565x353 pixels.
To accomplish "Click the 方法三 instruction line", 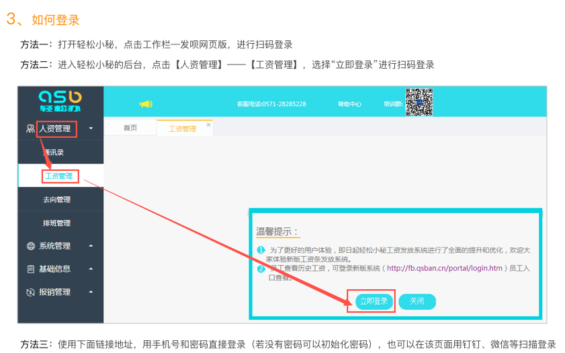I will click(x=288, y=344).
